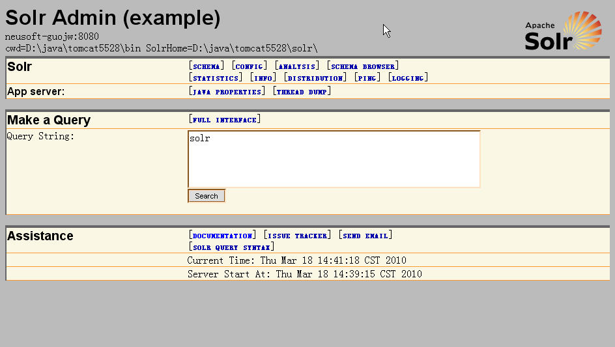The image size is (615, 347).
Task: Open the LOGGING settings link
Action: tap(408, 78)
